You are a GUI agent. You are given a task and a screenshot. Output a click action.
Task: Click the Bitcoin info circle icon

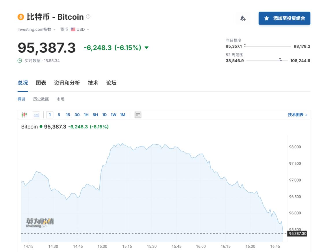[x=88, y=16]
